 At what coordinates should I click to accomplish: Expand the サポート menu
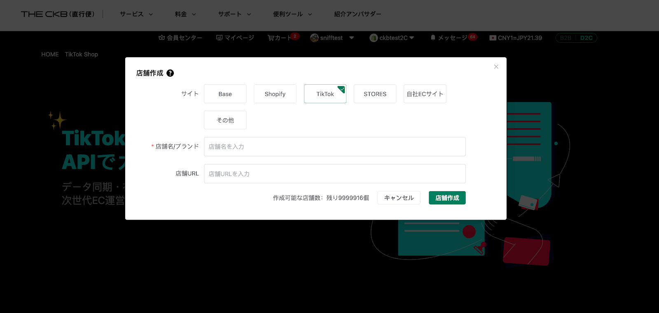pos(234,14)
